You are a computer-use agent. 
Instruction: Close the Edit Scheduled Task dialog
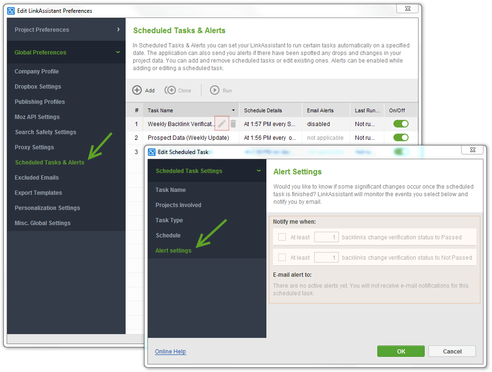pos(473,150)
